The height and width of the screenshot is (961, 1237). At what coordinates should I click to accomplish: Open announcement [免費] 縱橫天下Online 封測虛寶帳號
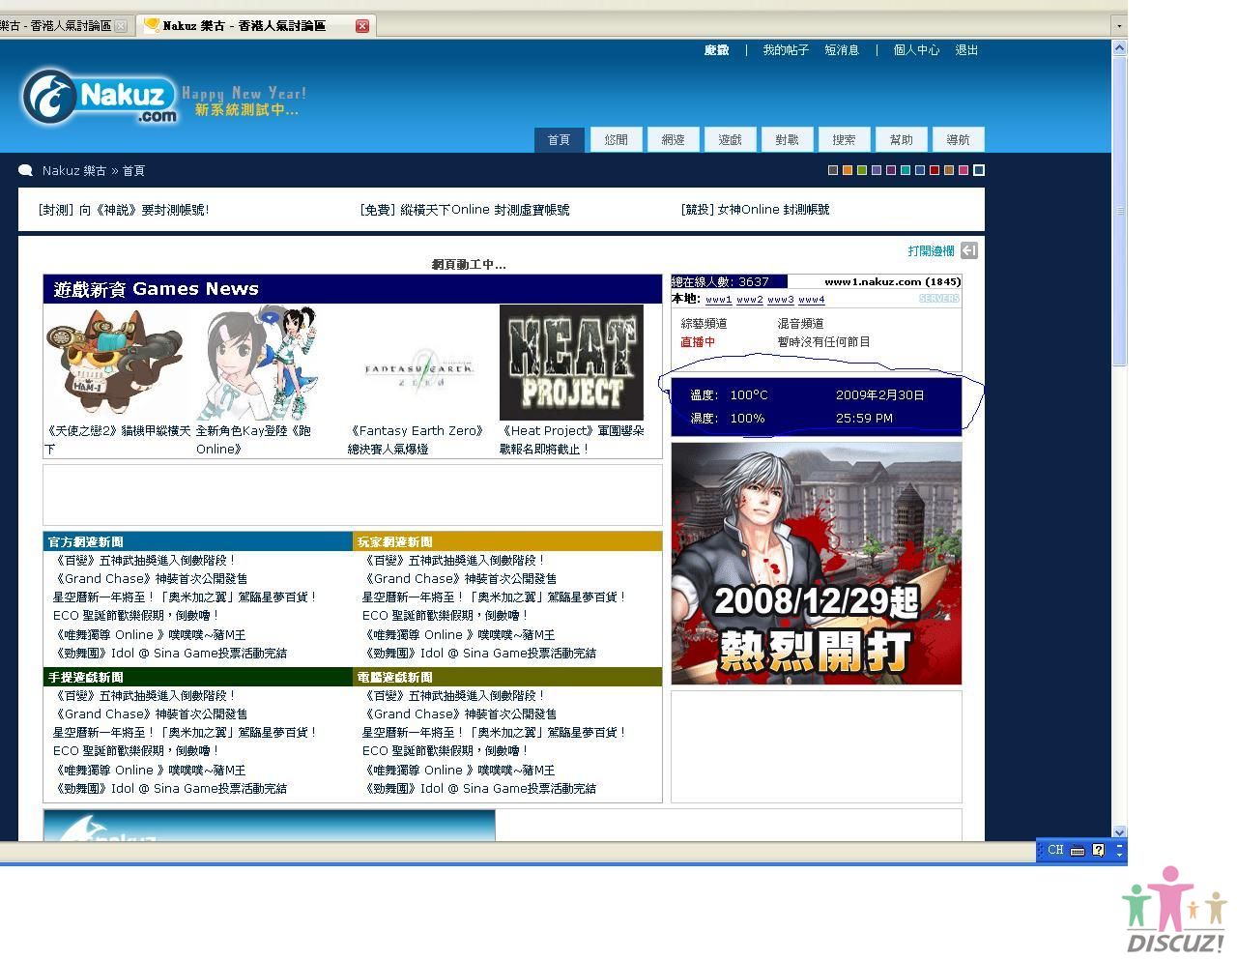pos(465,210)
